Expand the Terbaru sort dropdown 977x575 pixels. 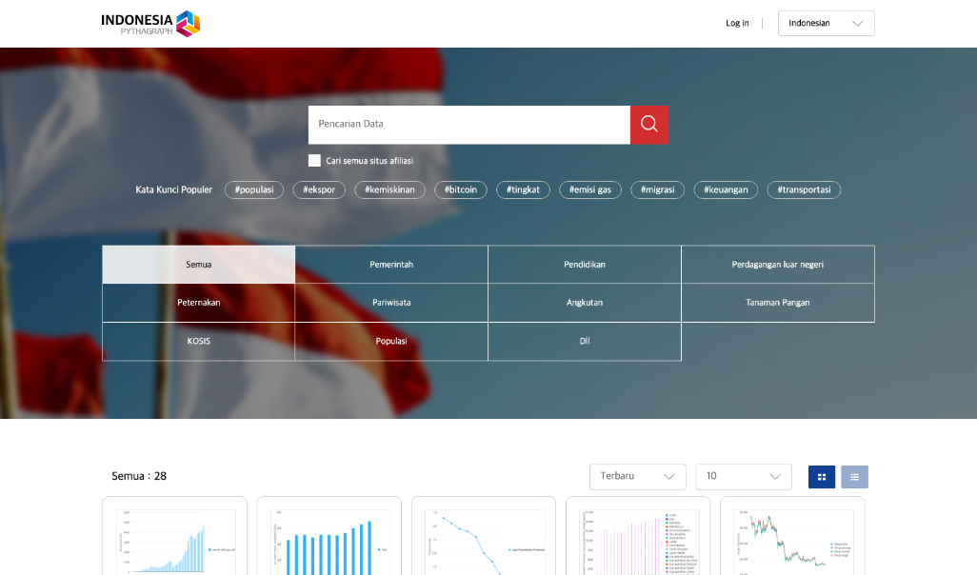(x=637, y=477)
